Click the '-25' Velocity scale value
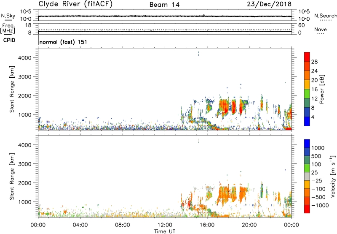 317,180
